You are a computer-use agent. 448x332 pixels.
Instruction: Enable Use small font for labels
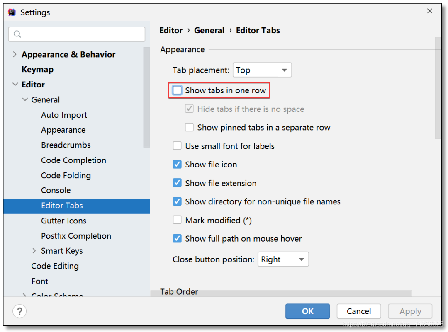[x=177, y=146]
